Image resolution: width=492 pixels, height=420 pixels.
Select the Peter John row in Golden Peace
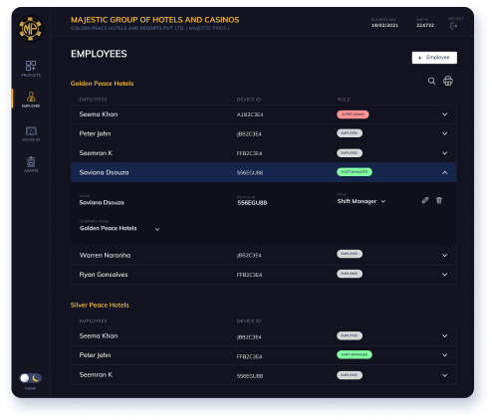(x=264, y=133)
